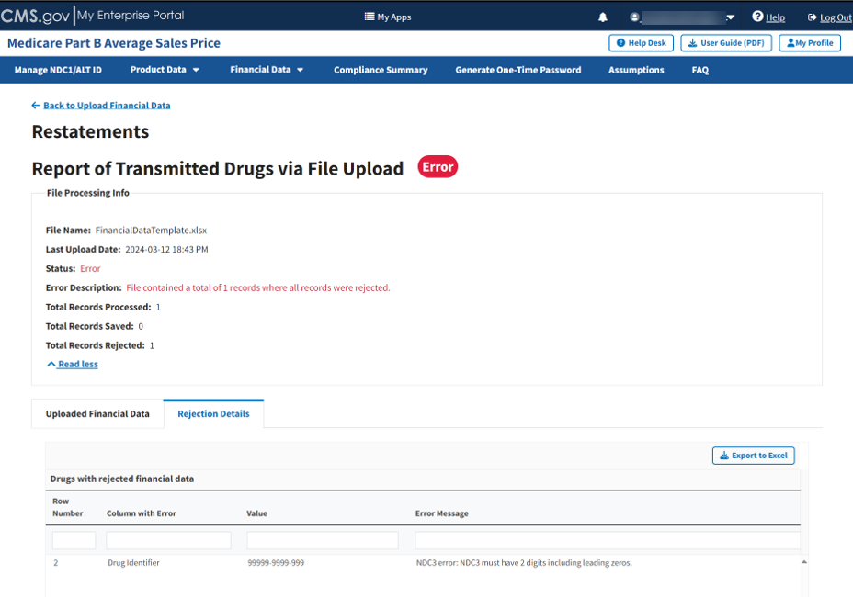Select Generate One-Time Password
The image size is (853, 597).
pos(517,70)
